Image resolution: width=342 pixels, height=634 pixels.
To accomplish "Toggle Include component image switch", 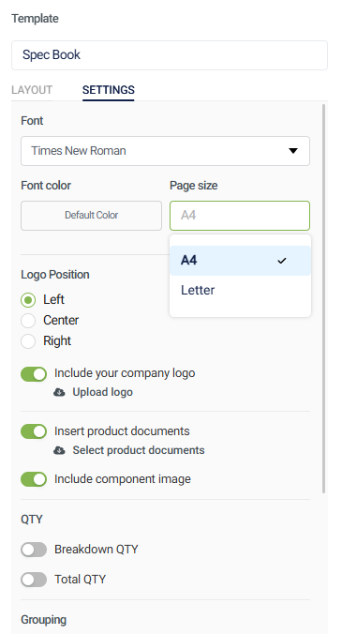I will (x=34, y=479).
